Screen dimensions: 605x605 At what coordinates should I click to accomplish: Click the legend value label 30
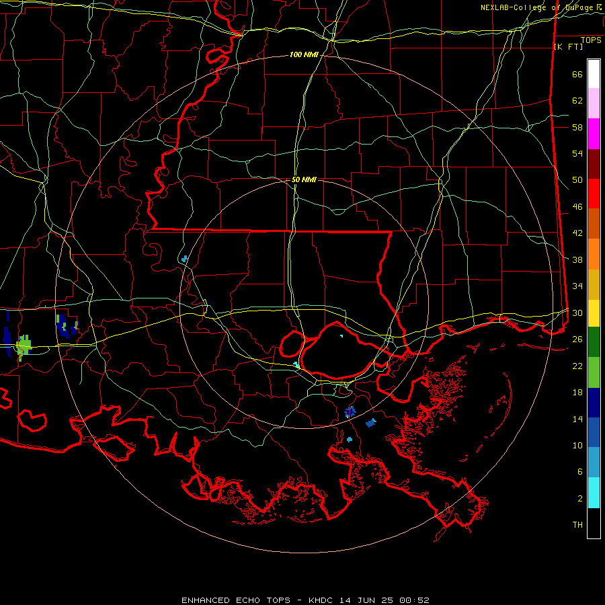(577, 313)
